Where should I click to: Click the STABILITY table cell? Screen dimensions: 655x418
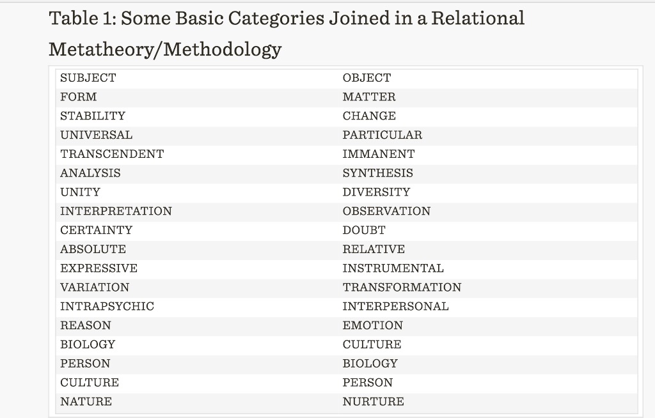[93, 116]
